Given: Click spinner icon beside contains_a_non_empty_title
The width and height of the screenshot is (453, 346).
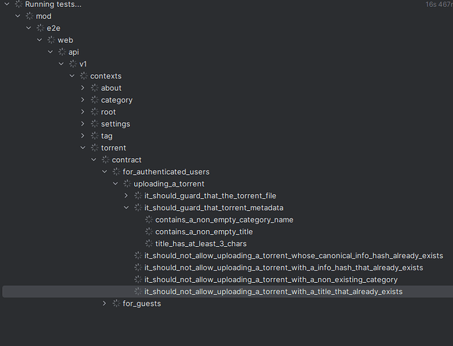Looking at the screenshot, I should (149, 231).
